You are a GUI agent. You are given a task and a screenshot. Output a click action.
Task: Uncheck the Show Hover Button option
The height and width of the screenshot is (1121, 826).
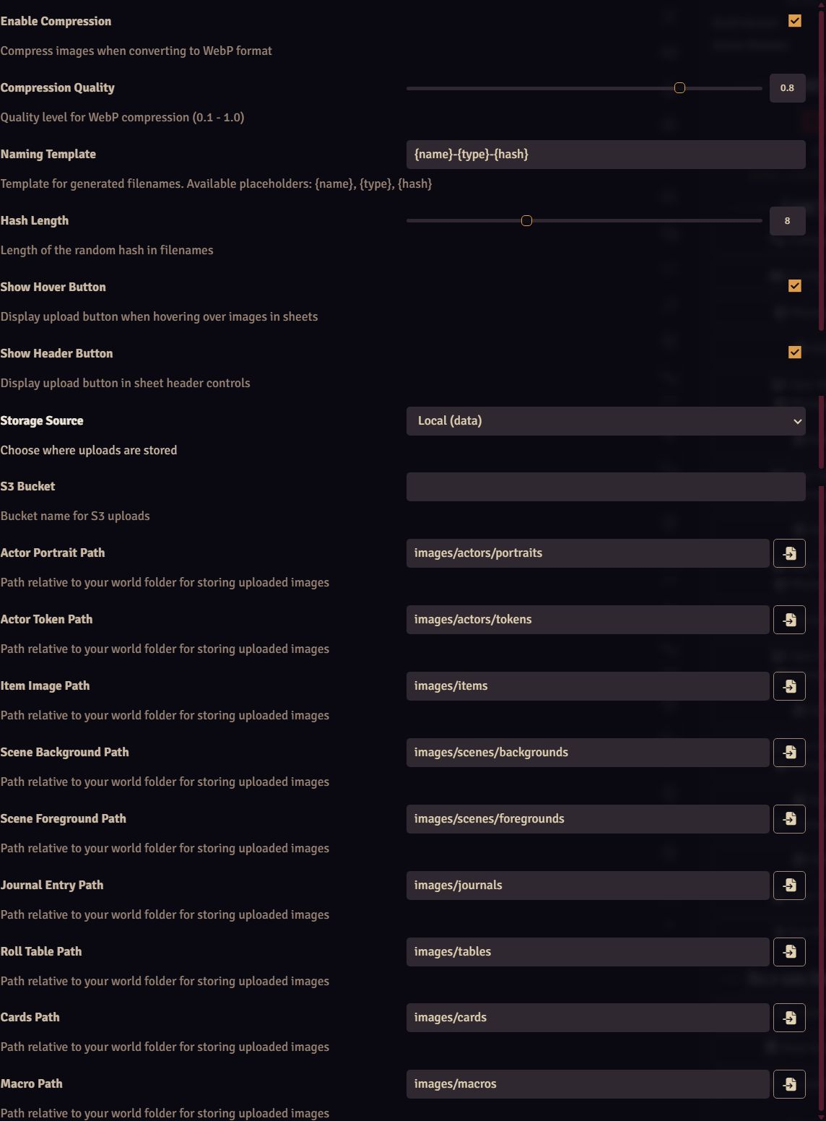pyautogui.click(x=795, y=286)
